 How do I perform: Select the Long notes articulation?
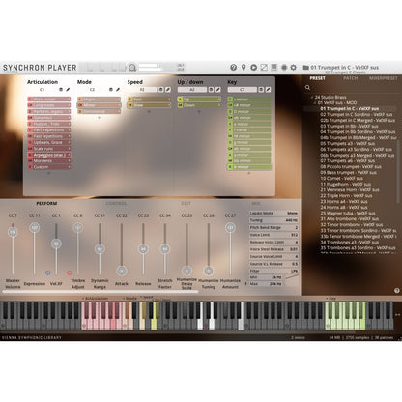tap(49, 105)
